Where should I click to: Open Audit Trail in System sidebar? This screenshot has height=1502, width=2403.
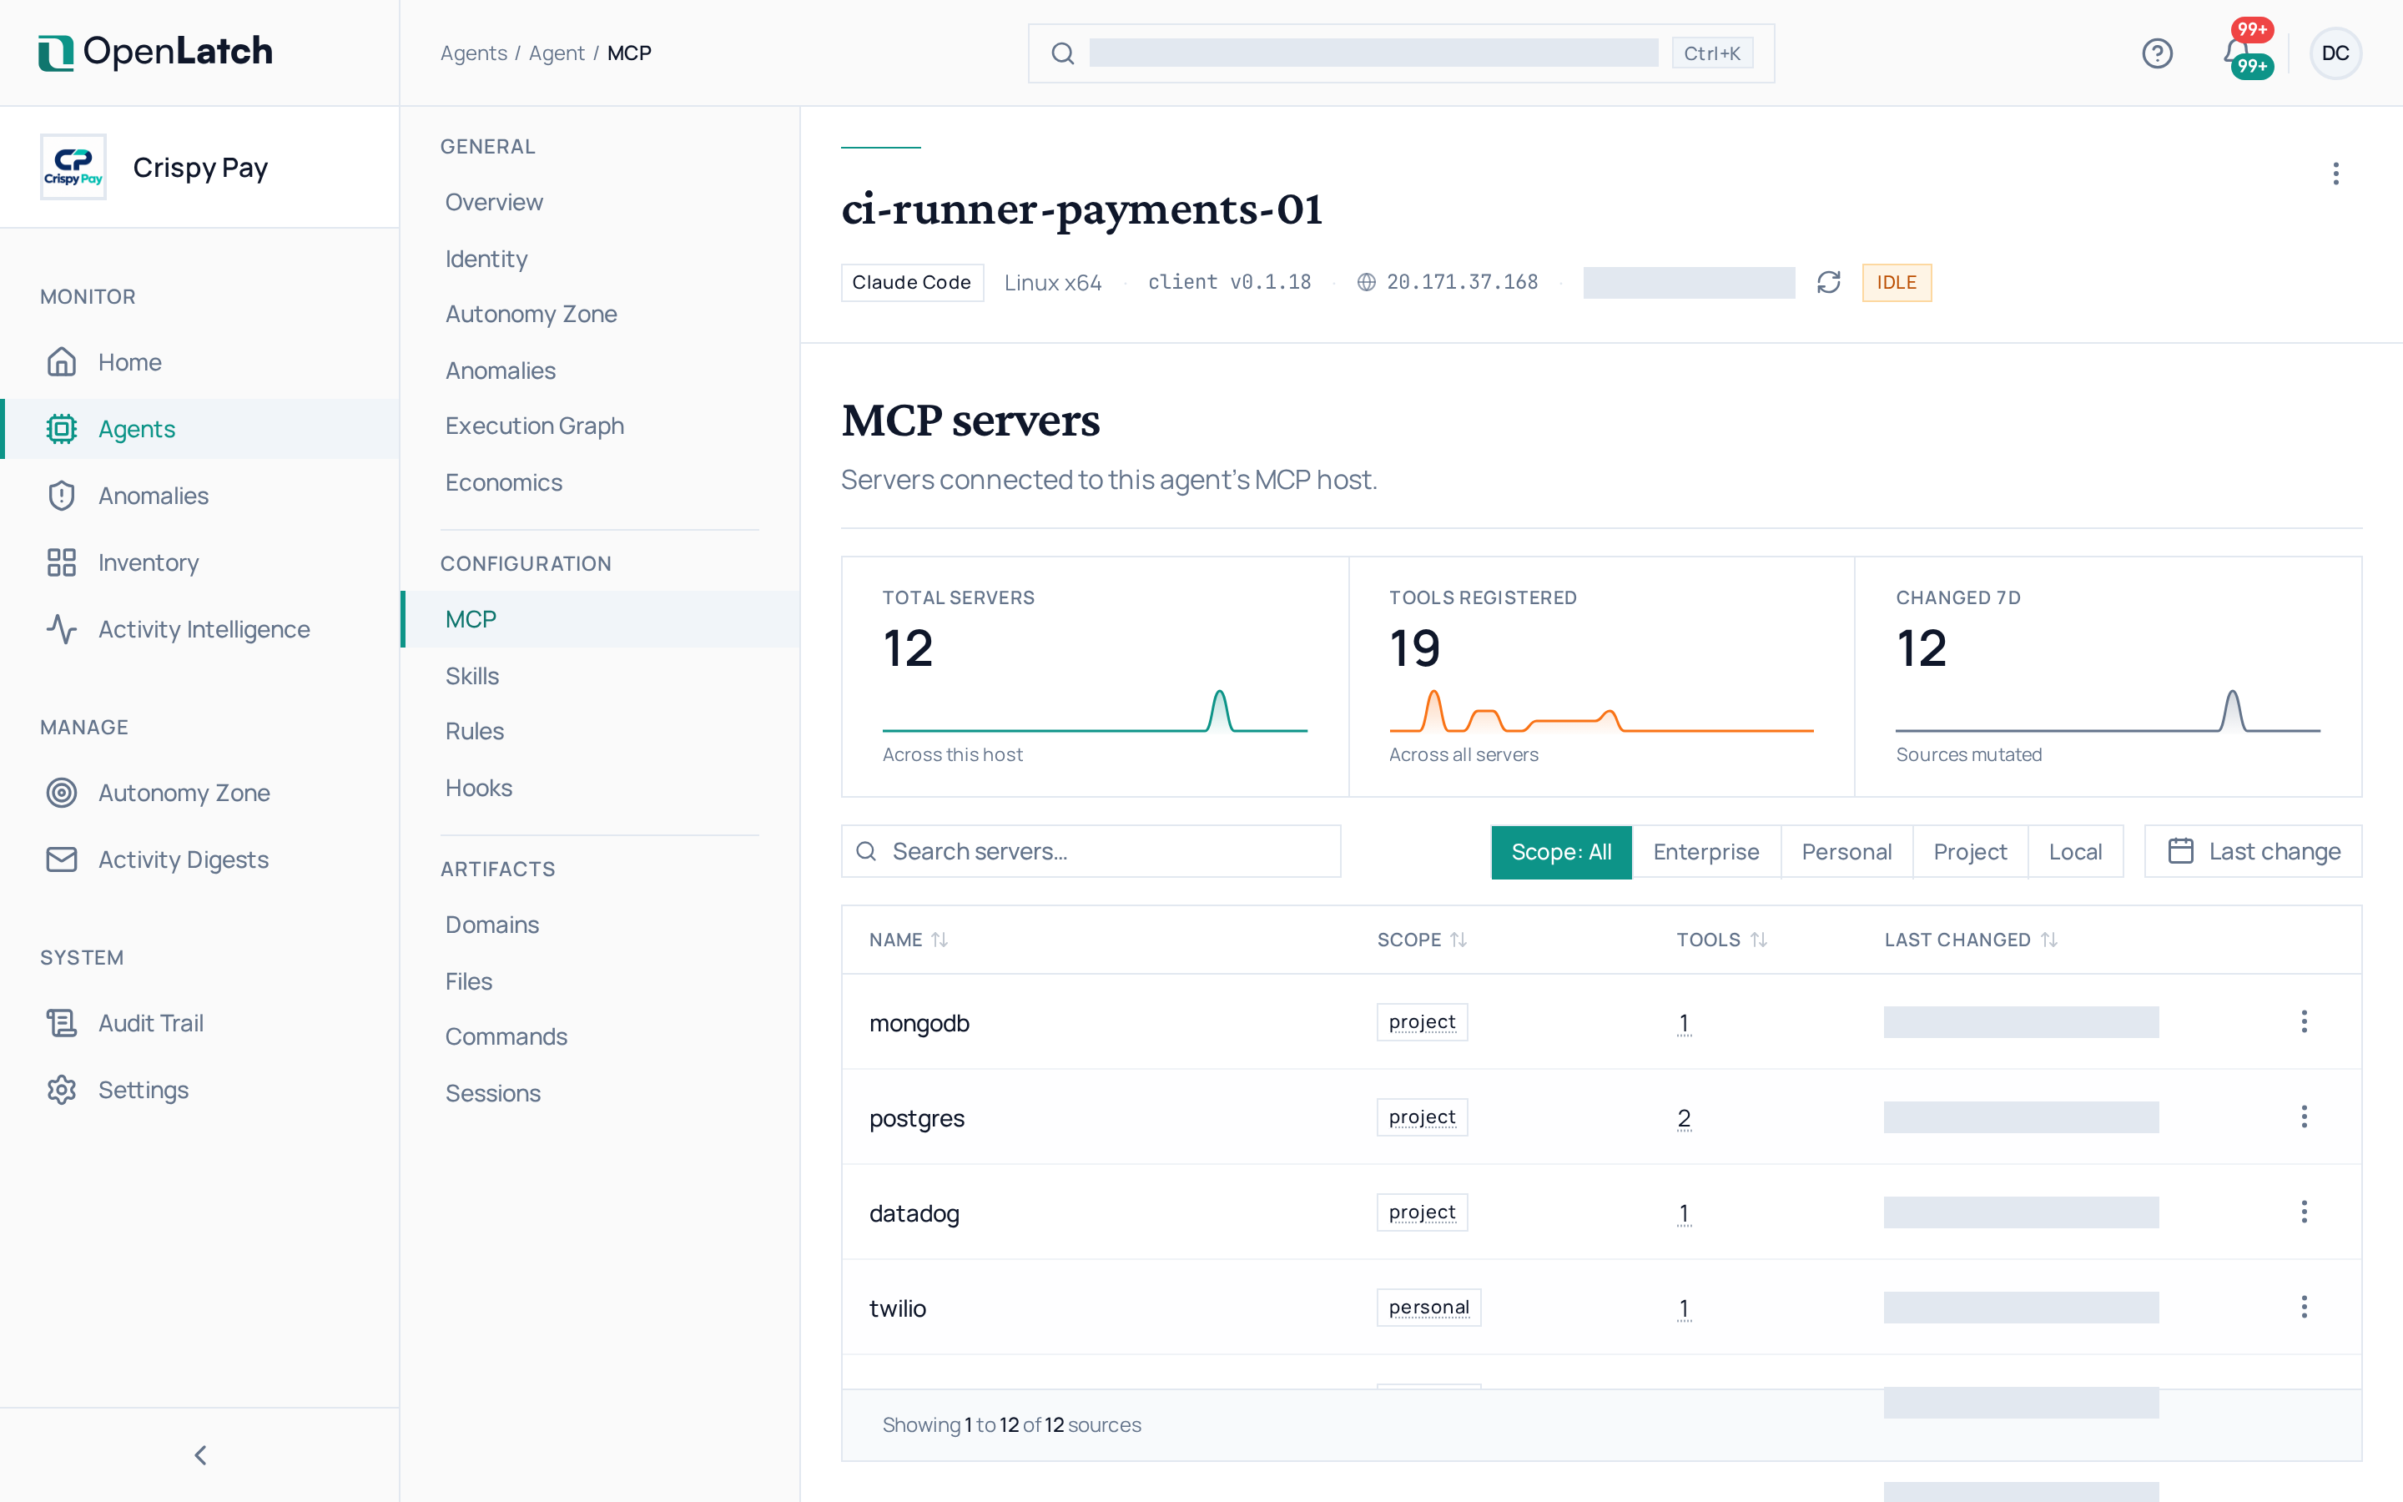[199, 1022]
